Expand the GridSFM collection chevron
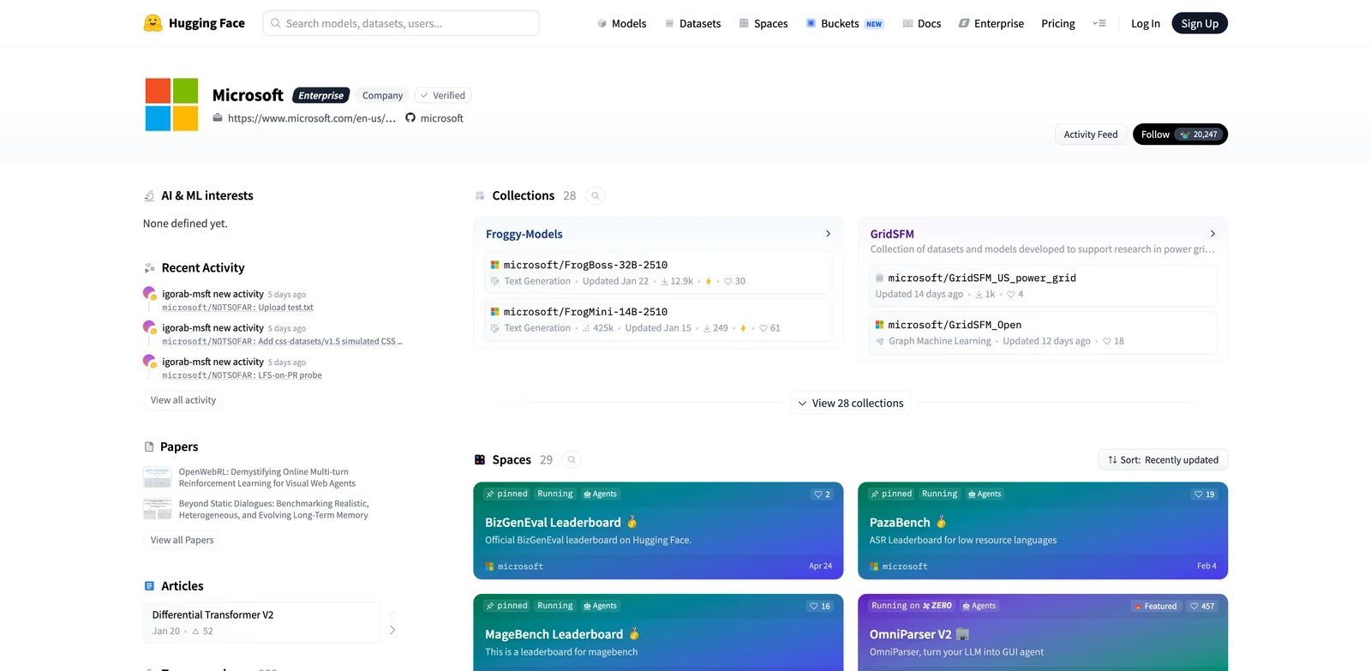 [1212, 234]
